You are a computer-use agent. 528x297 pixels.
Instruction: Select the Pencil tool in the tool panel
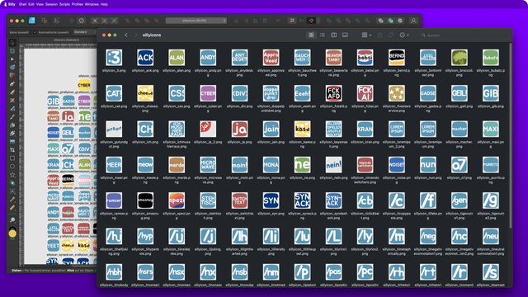[x=12, y=92]
